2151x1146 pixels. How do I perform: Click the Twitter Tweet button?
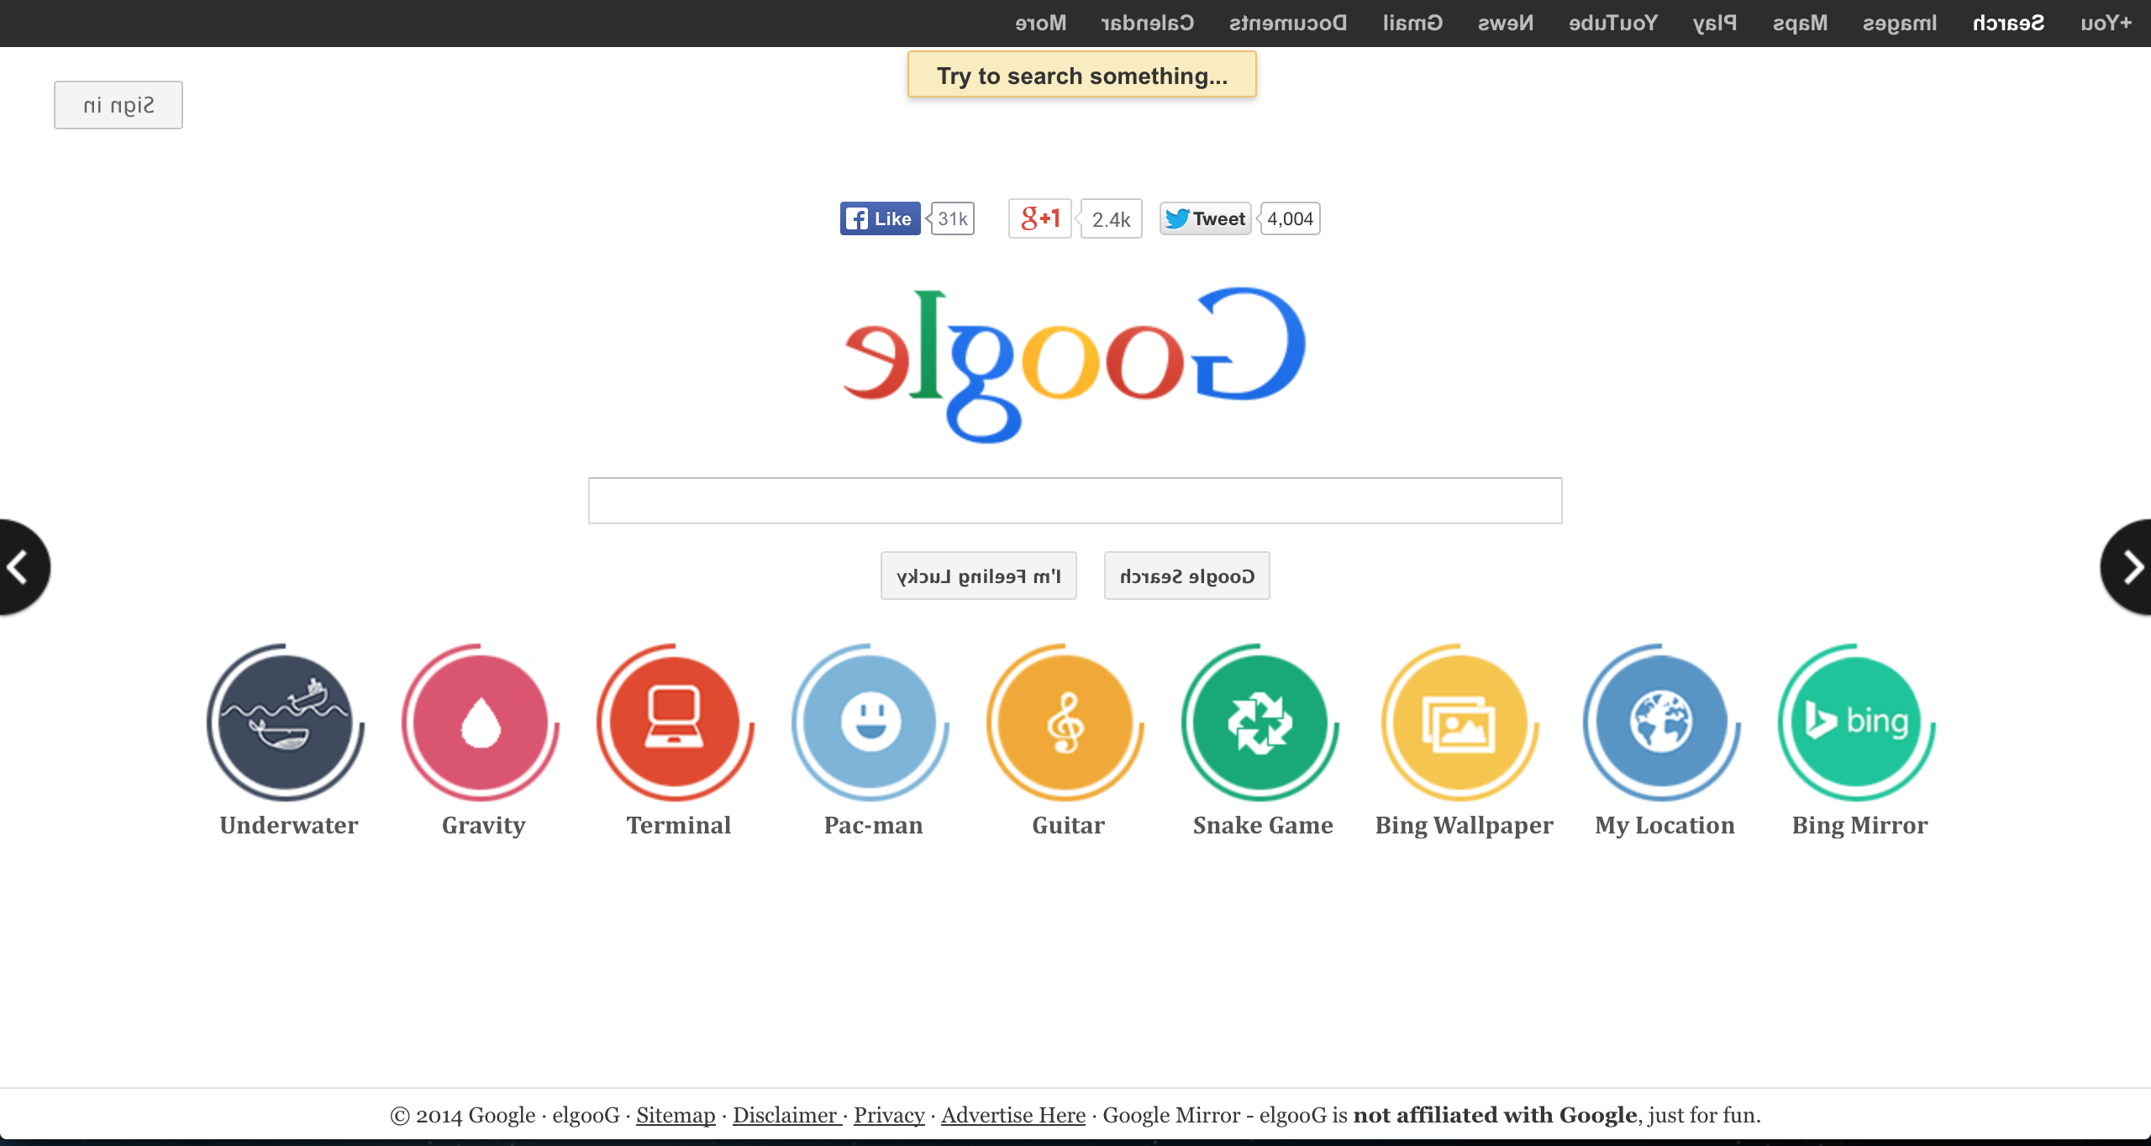[1206, 219]
